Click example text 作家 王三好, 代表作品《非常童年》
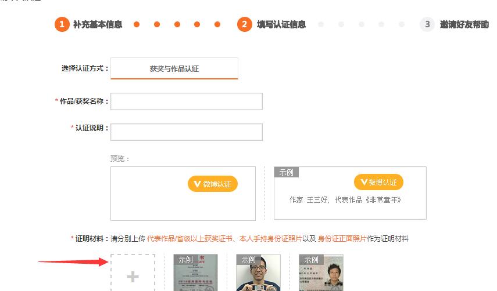Viewport: 497px width, 291px height. pos(345,199)
